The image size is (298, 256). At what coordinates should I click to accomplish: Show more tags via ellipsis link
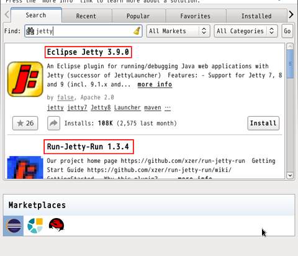[x=168, y=107]
